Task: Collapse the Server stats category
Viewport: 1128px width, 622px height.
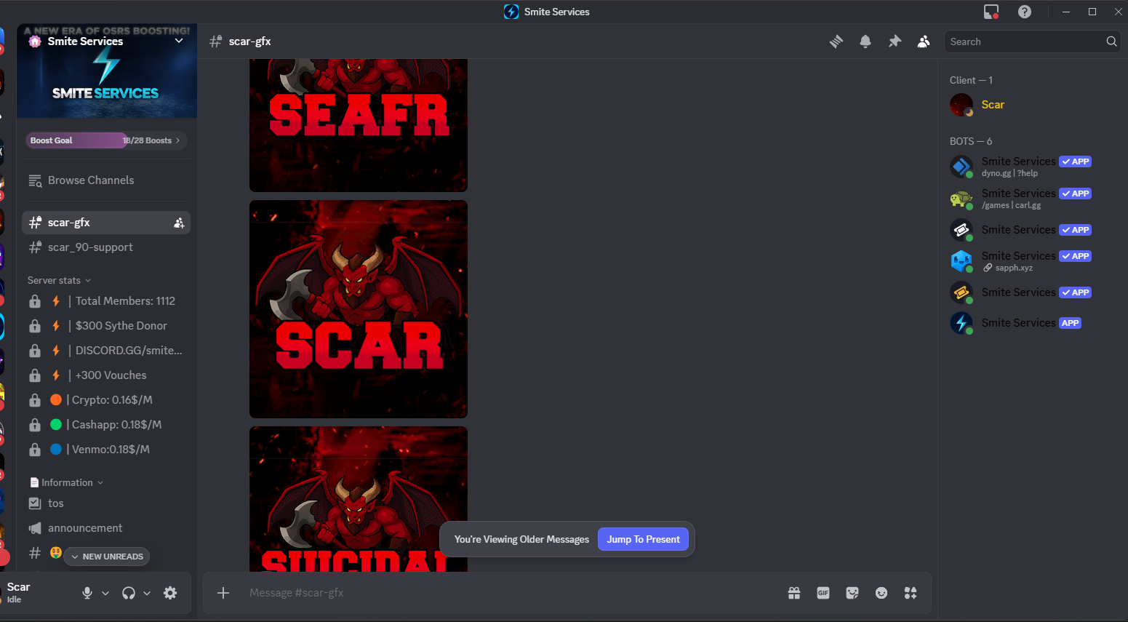Action: 60,280
